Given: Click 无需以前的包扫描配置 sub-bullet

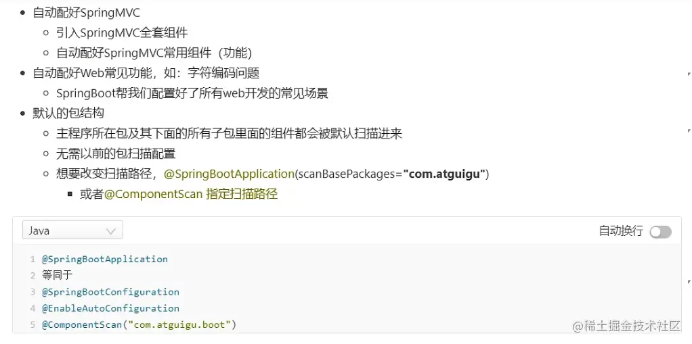Looking at the screenshot, I should (x=116, y=153).
